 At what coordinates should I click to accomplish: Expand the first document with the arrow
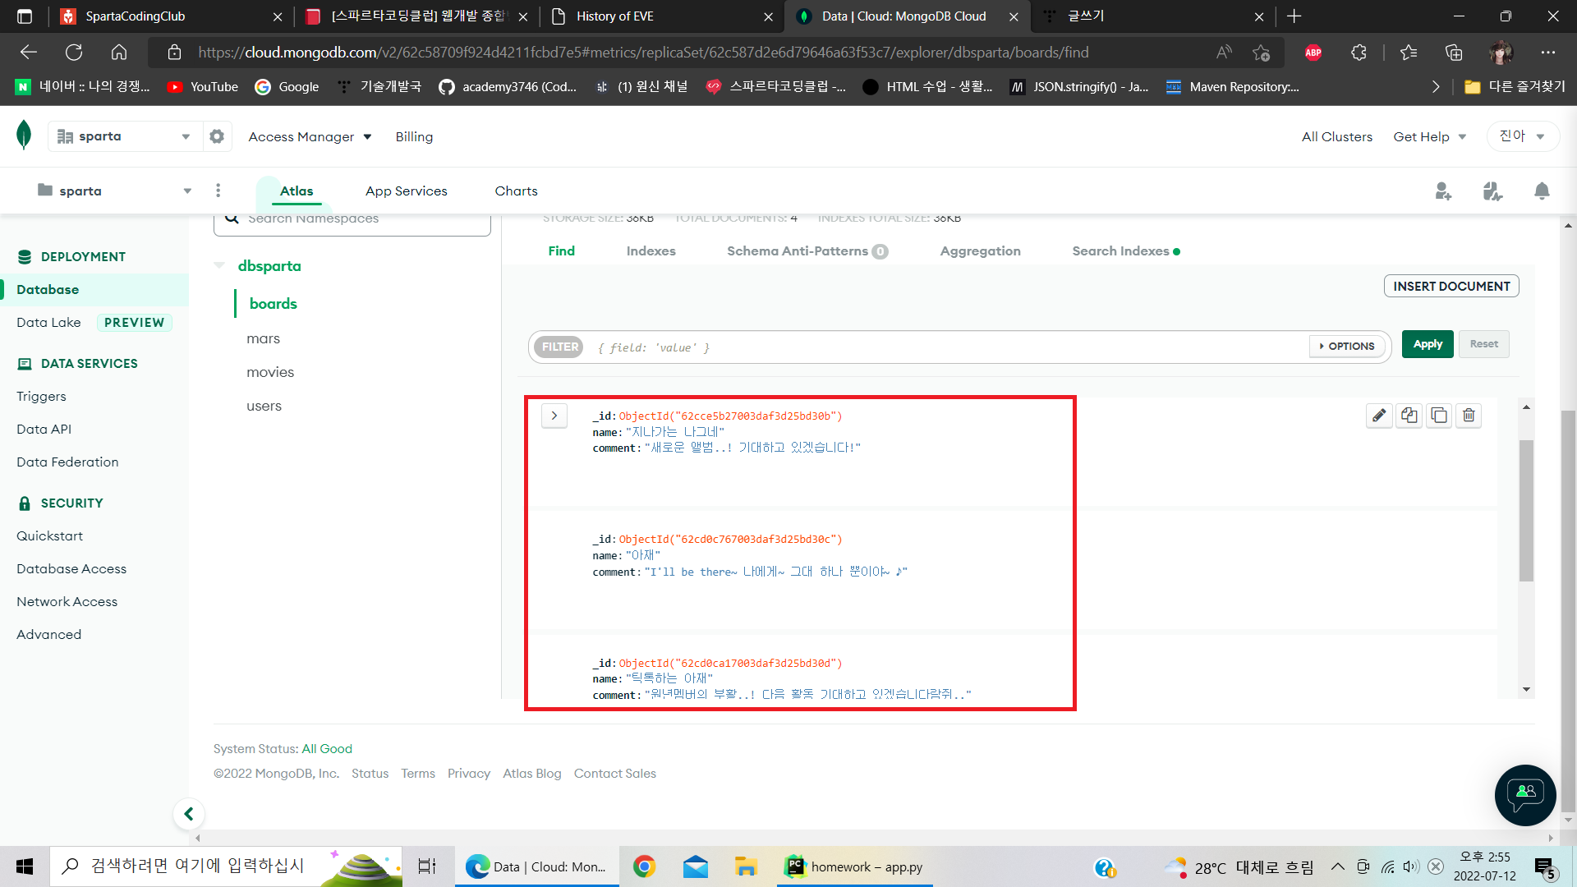pyautogui.click(x=554, y=416)
